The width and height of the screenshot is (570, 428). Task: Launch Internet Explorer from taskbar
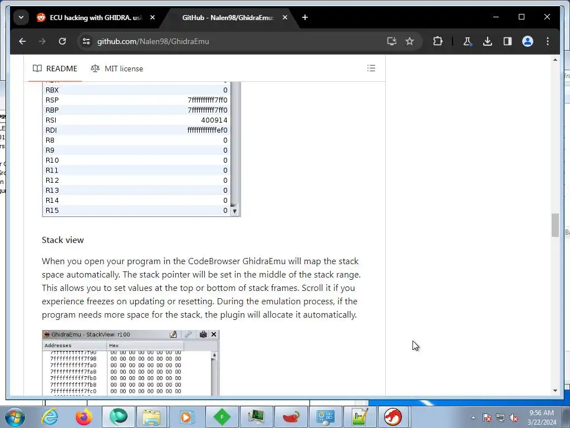click(x=50, y=417)
